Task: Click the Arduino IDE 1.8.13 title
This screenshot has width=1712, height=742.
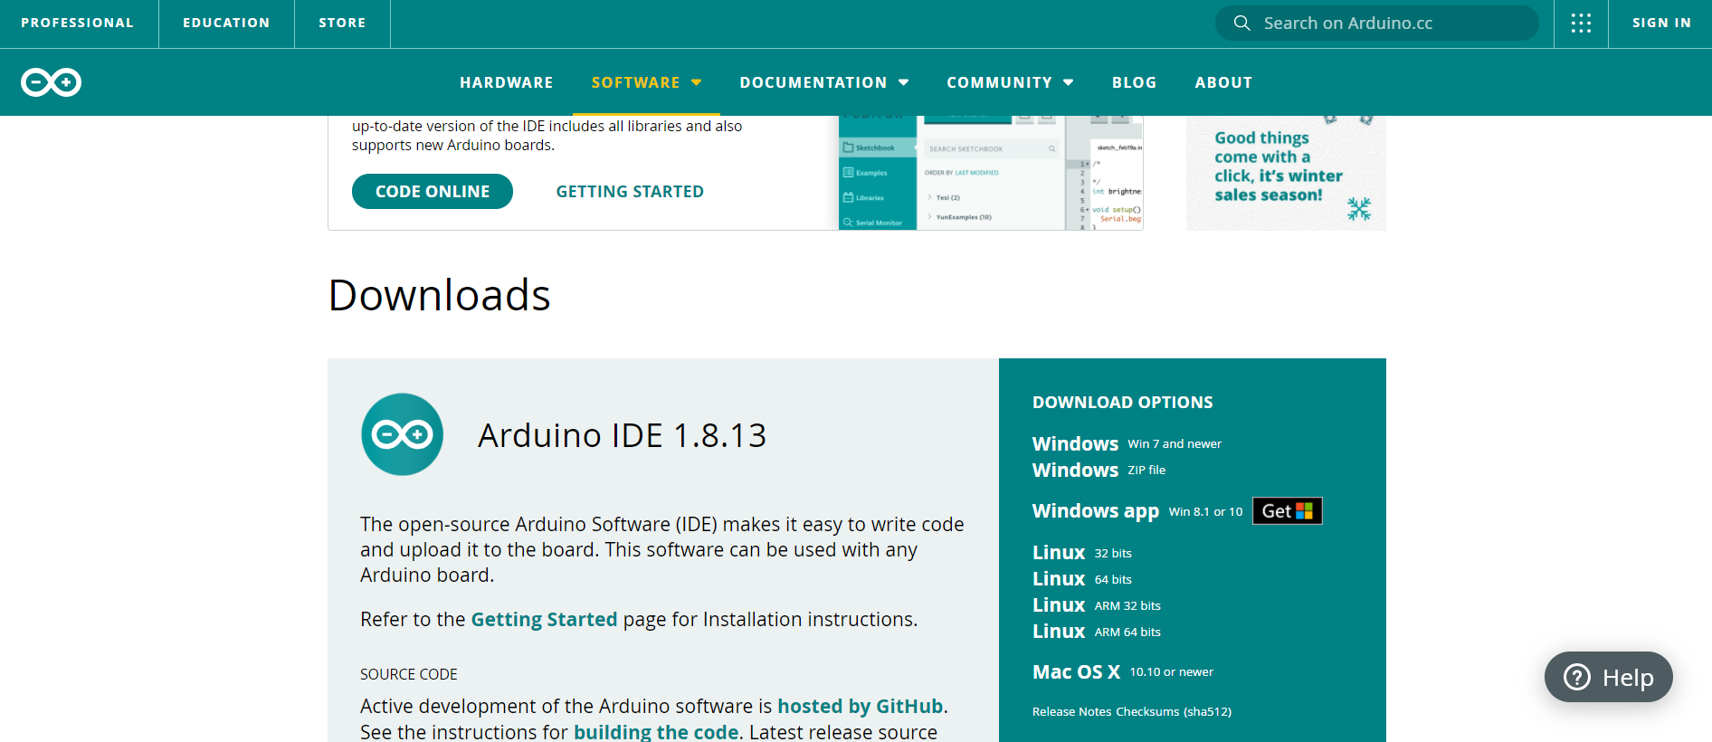Action: (622, 435)
